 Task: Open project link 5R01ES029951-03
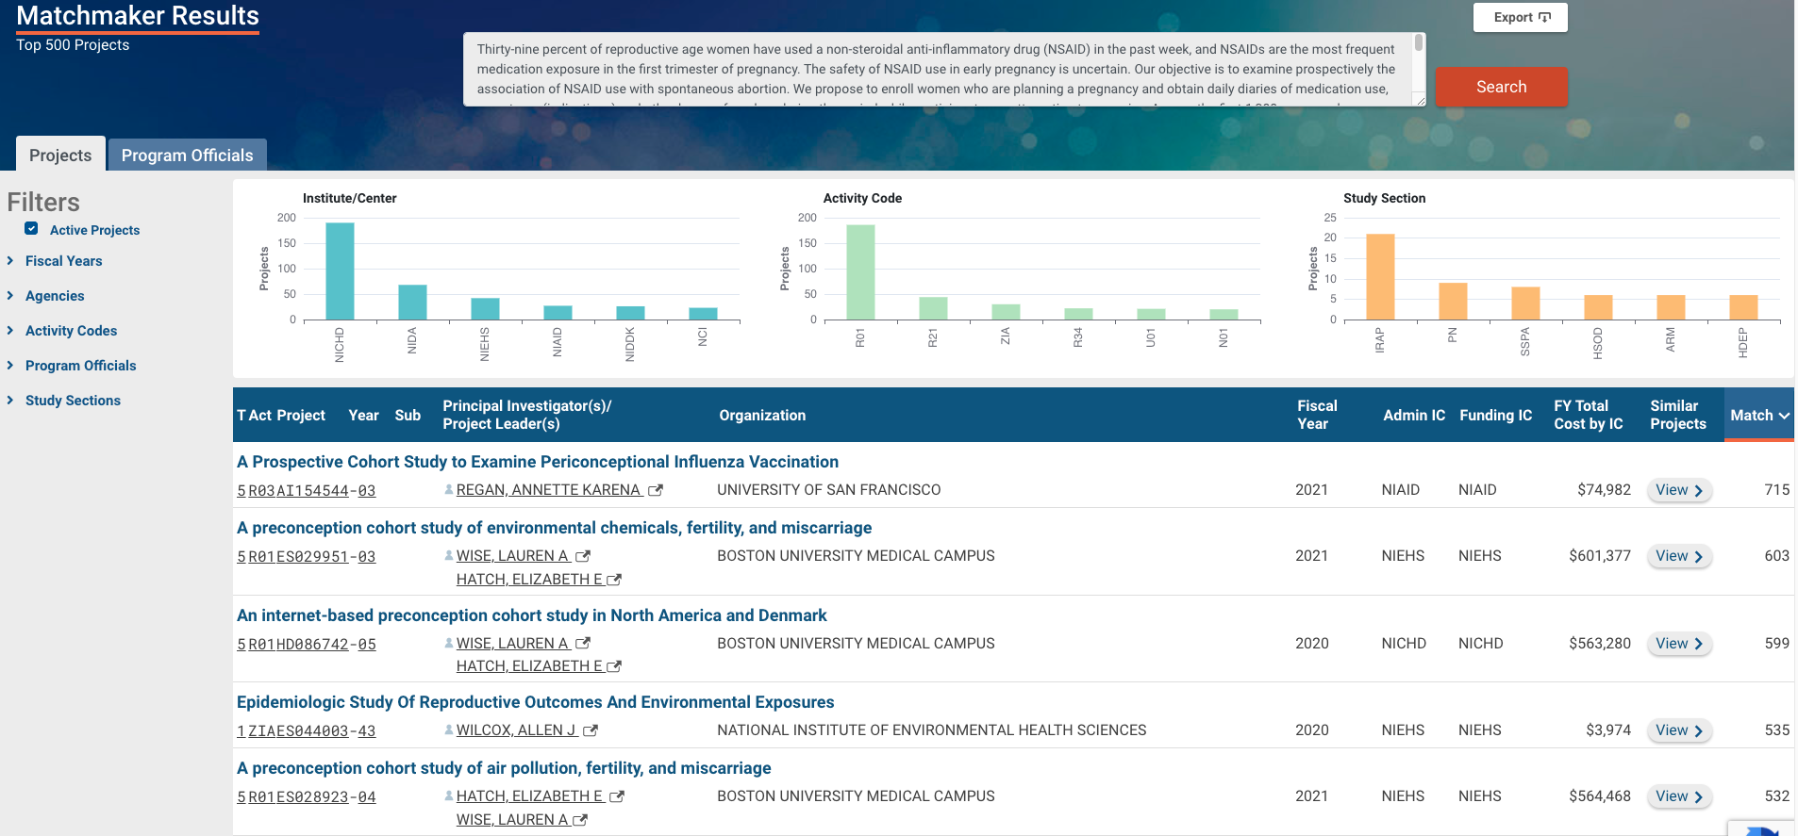coord(306,557)
